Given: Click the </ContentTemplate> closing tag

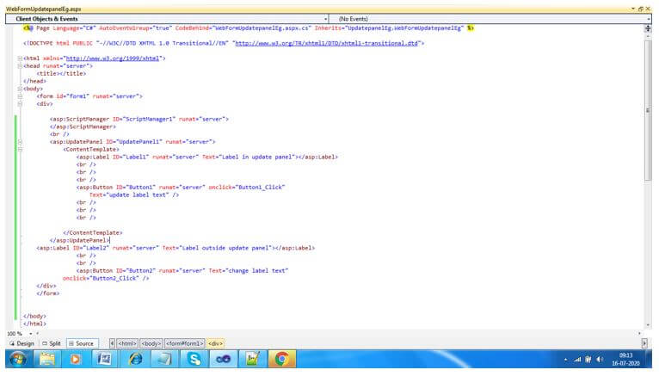Looking at the screenshot, I should [x=93, y=232].
